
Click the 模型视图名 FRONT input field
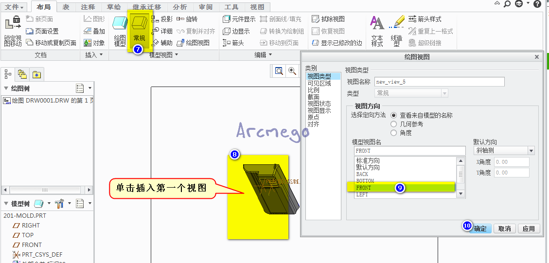click(409, 151)
